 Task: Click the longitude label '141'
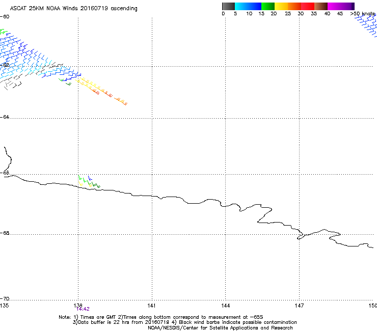coord(151,306)
